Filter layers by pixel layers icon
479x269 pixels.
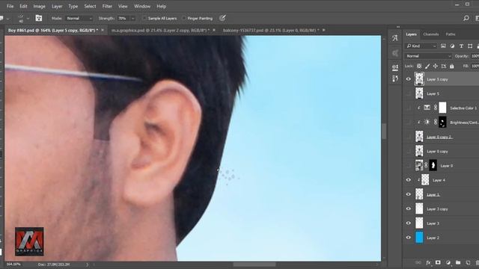(x=443, y=46)
